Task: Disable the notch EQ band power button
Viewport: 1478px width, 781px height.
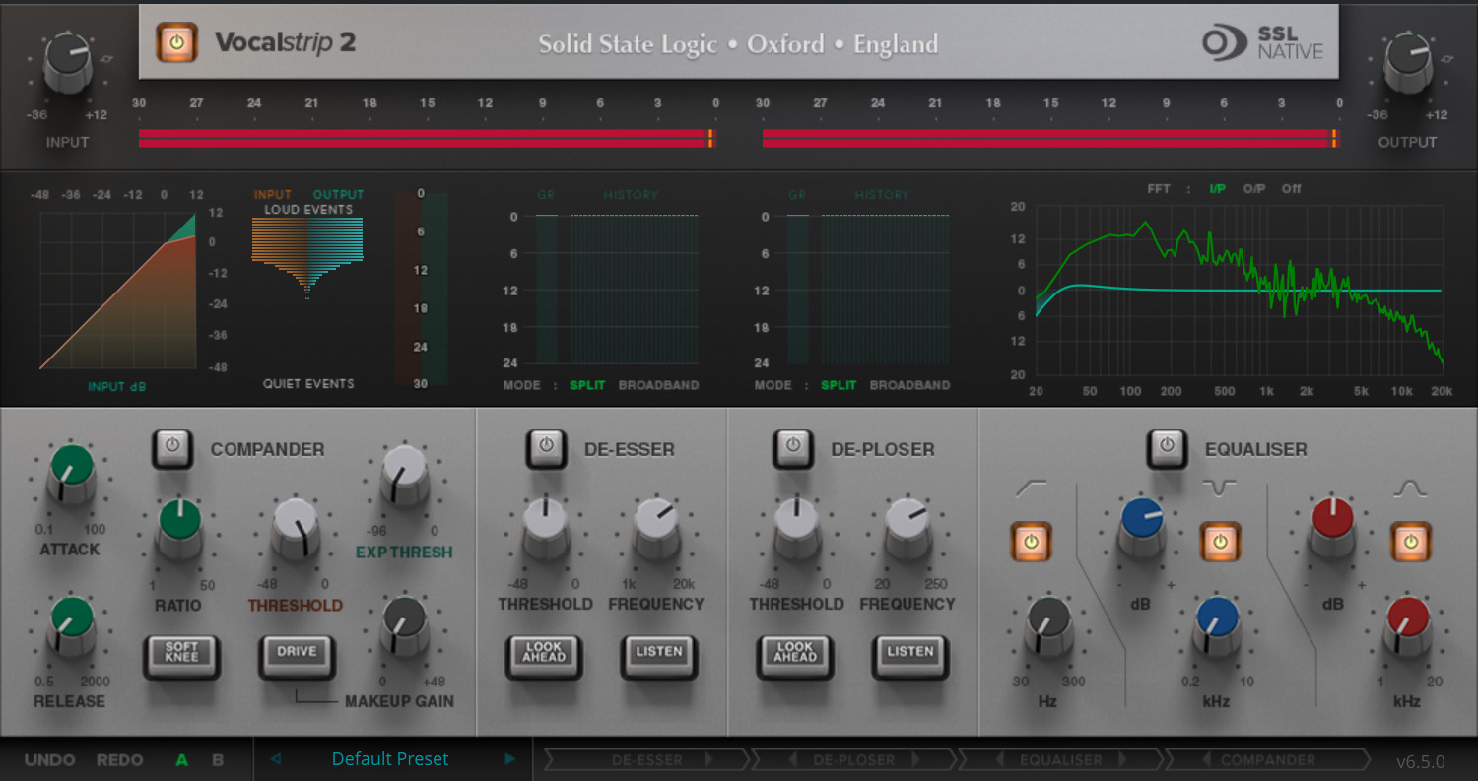Action: tap(1220, 542)
